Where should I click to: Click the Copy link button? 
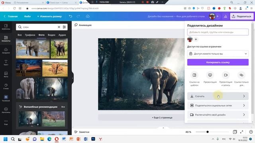[218, 62]
